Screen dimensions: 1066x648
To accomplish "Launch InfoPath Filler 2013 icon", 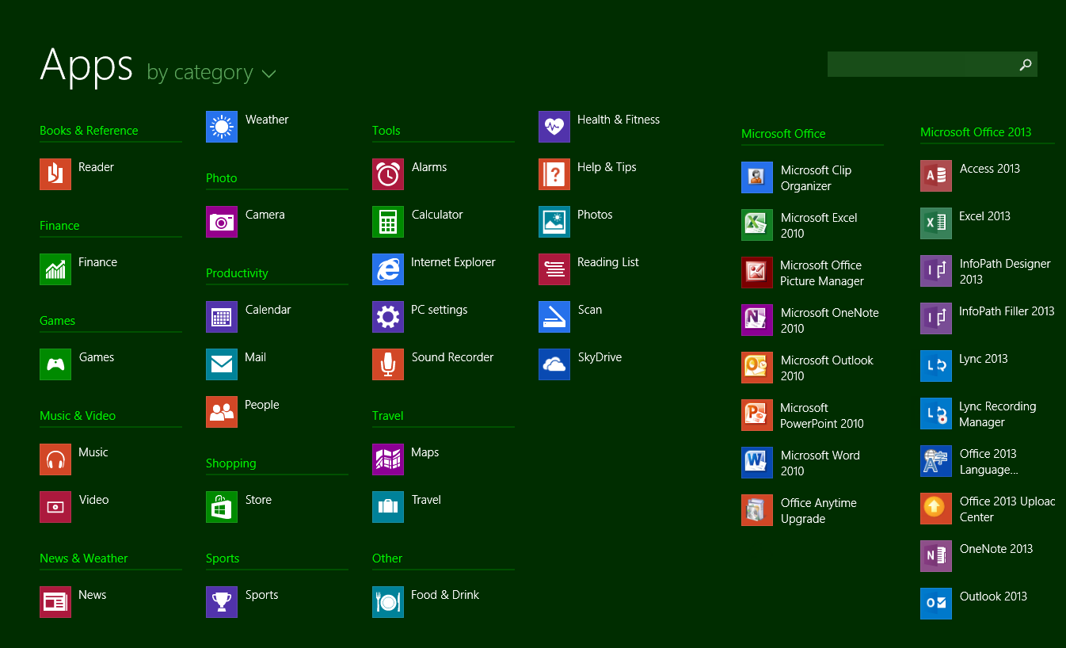I will [936, 318].
